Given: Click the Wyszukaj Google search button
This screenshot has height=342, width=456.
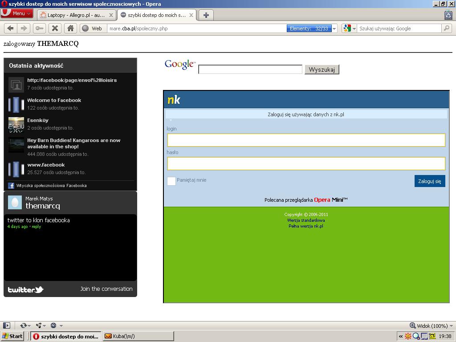Looking at the screenshot, I should pos(322,69).
